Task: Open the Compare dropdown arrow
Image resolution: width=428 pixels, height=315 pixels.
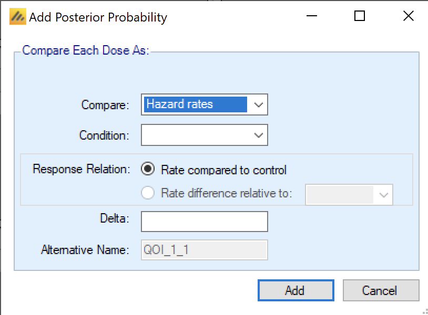Action: pos(258,104)
